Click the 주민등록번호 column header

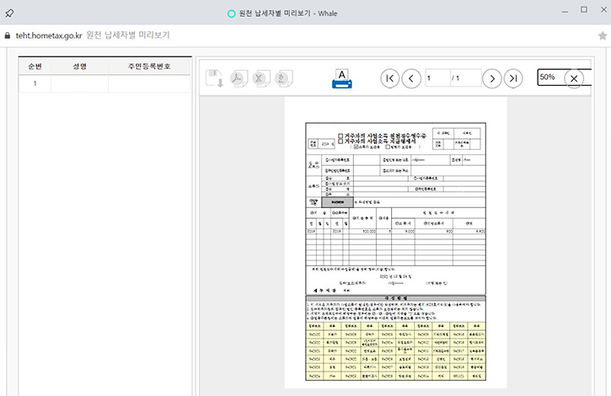click(149, 67)
